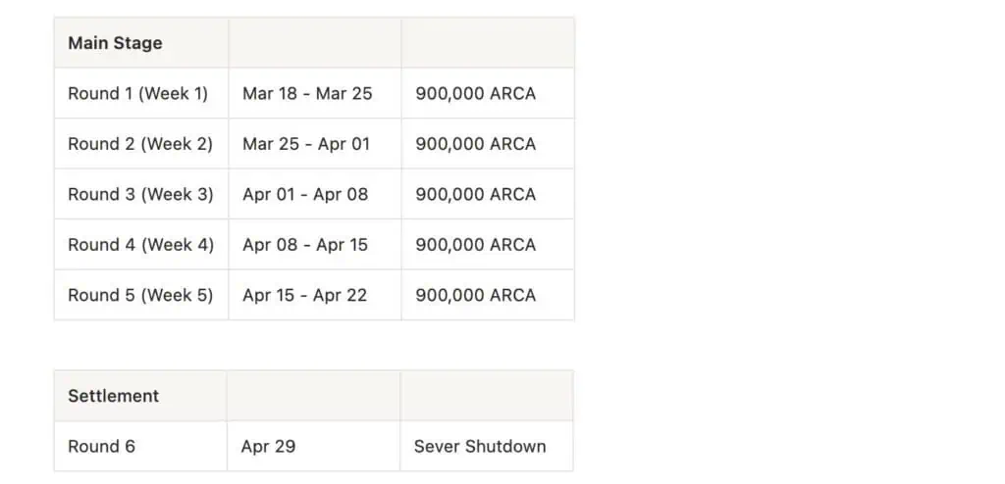1005x484 pixels.
Task: Select the Round 1 (Week 1) cell
Action: point(138,94)
